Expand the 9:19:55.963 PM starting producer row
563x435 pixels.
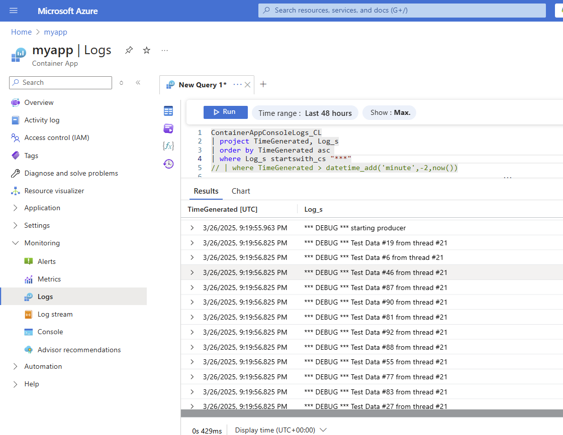click(192, 228)
